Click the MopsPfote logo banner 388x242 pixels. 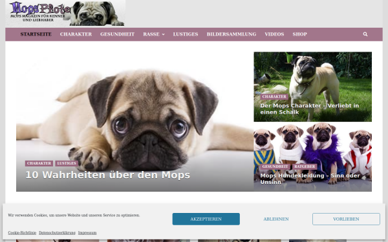(x=65, y=14)
